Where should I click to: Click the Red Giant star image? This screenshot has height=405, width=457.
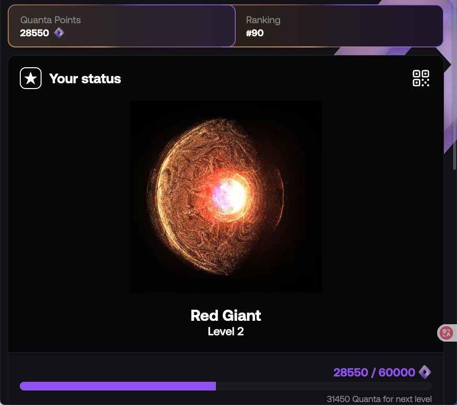point(226,196)
